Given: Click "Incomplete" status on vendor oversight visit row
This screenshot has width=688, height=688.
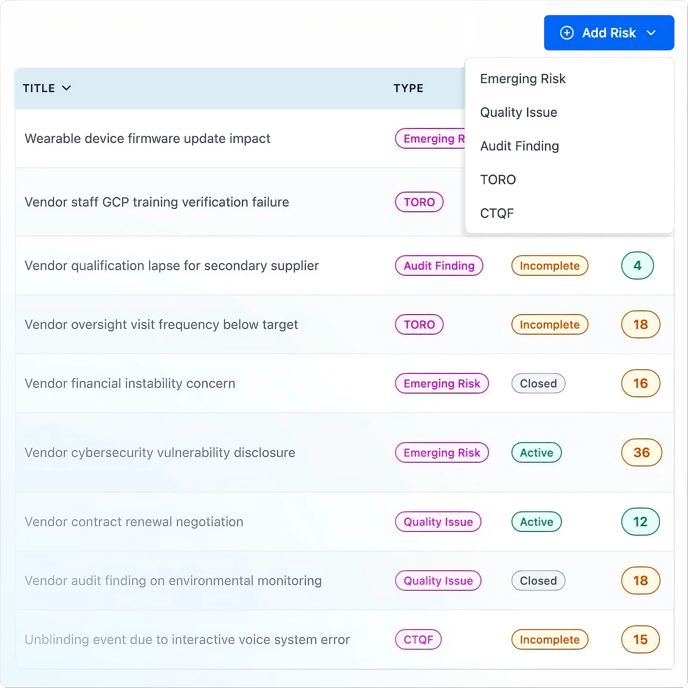Looking at the screenshot, I should pos(550,324).
